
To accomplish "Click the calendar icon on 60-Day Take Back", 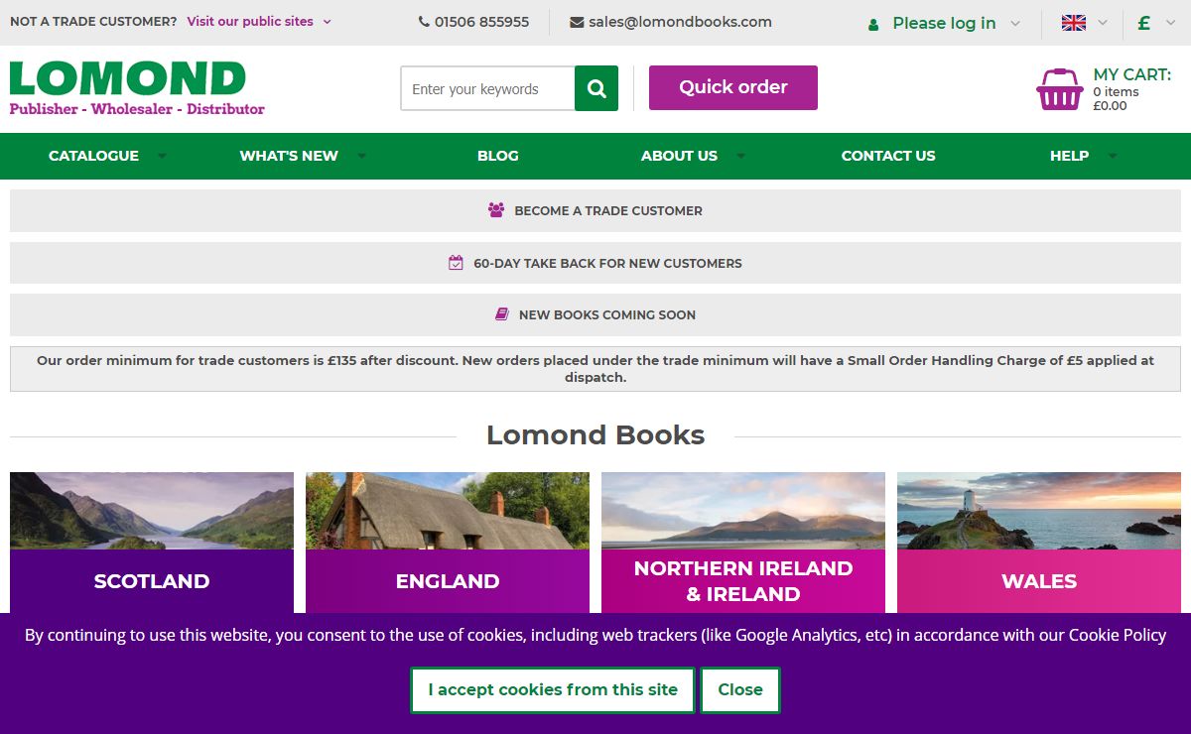I will pyautogui.click(x=456, y=263).
